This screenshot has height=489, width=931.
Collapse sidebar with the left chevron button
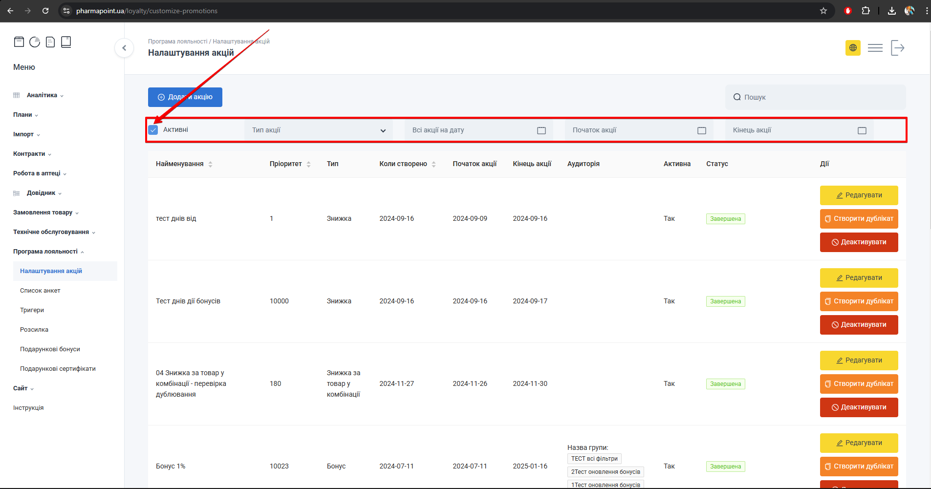(x=124, y=48)
